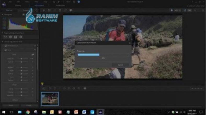Open Microsoft Word from the taskbar
The height and width of the screenshot is (115, 206).
tap(84, 112)
